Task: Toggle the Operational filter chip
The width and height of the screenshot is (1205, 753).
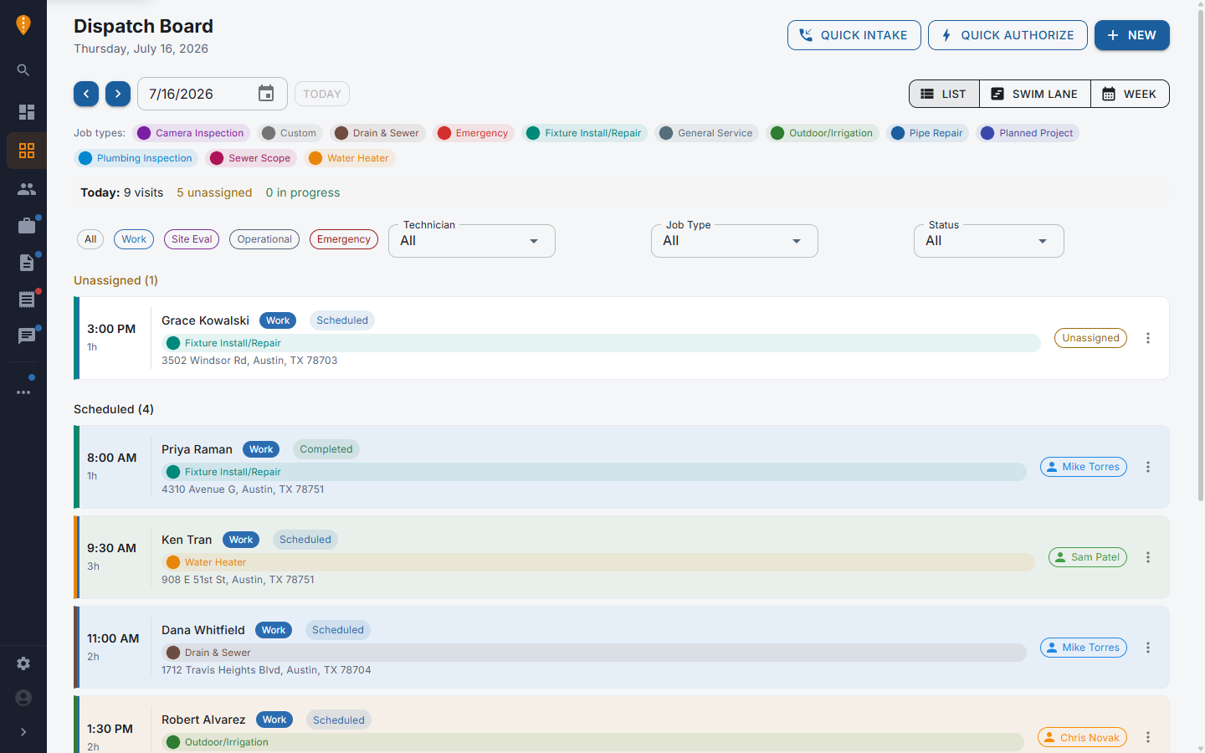Action: 264,239
